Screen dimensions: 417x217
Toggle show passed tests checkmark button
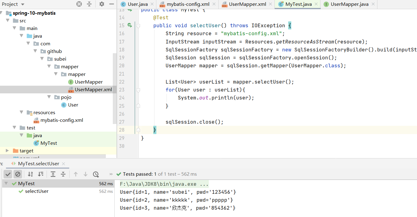[x=8, y=174]
